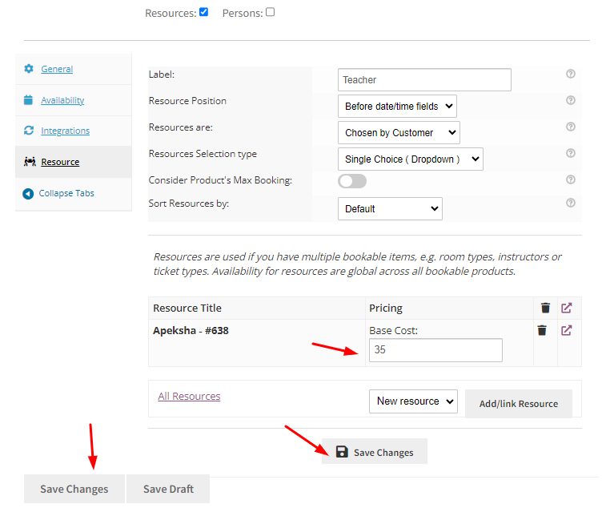Click help icon for Resource Position
Viewport: 614px width, 508px height.
click(x=571, y=100)
